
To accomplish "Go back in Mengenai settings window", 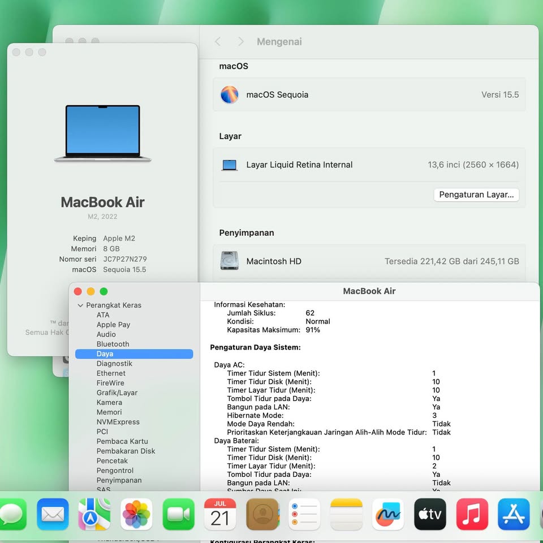I will point(217,41).
